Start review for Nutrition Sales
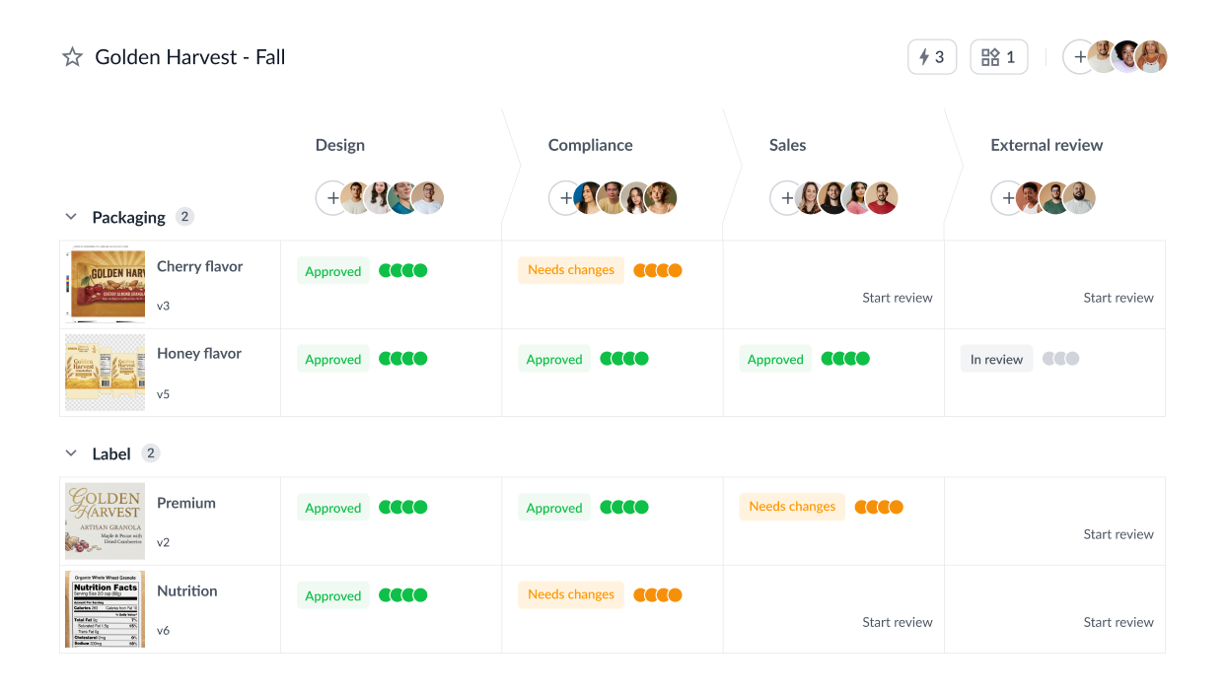 coord(898,622)
